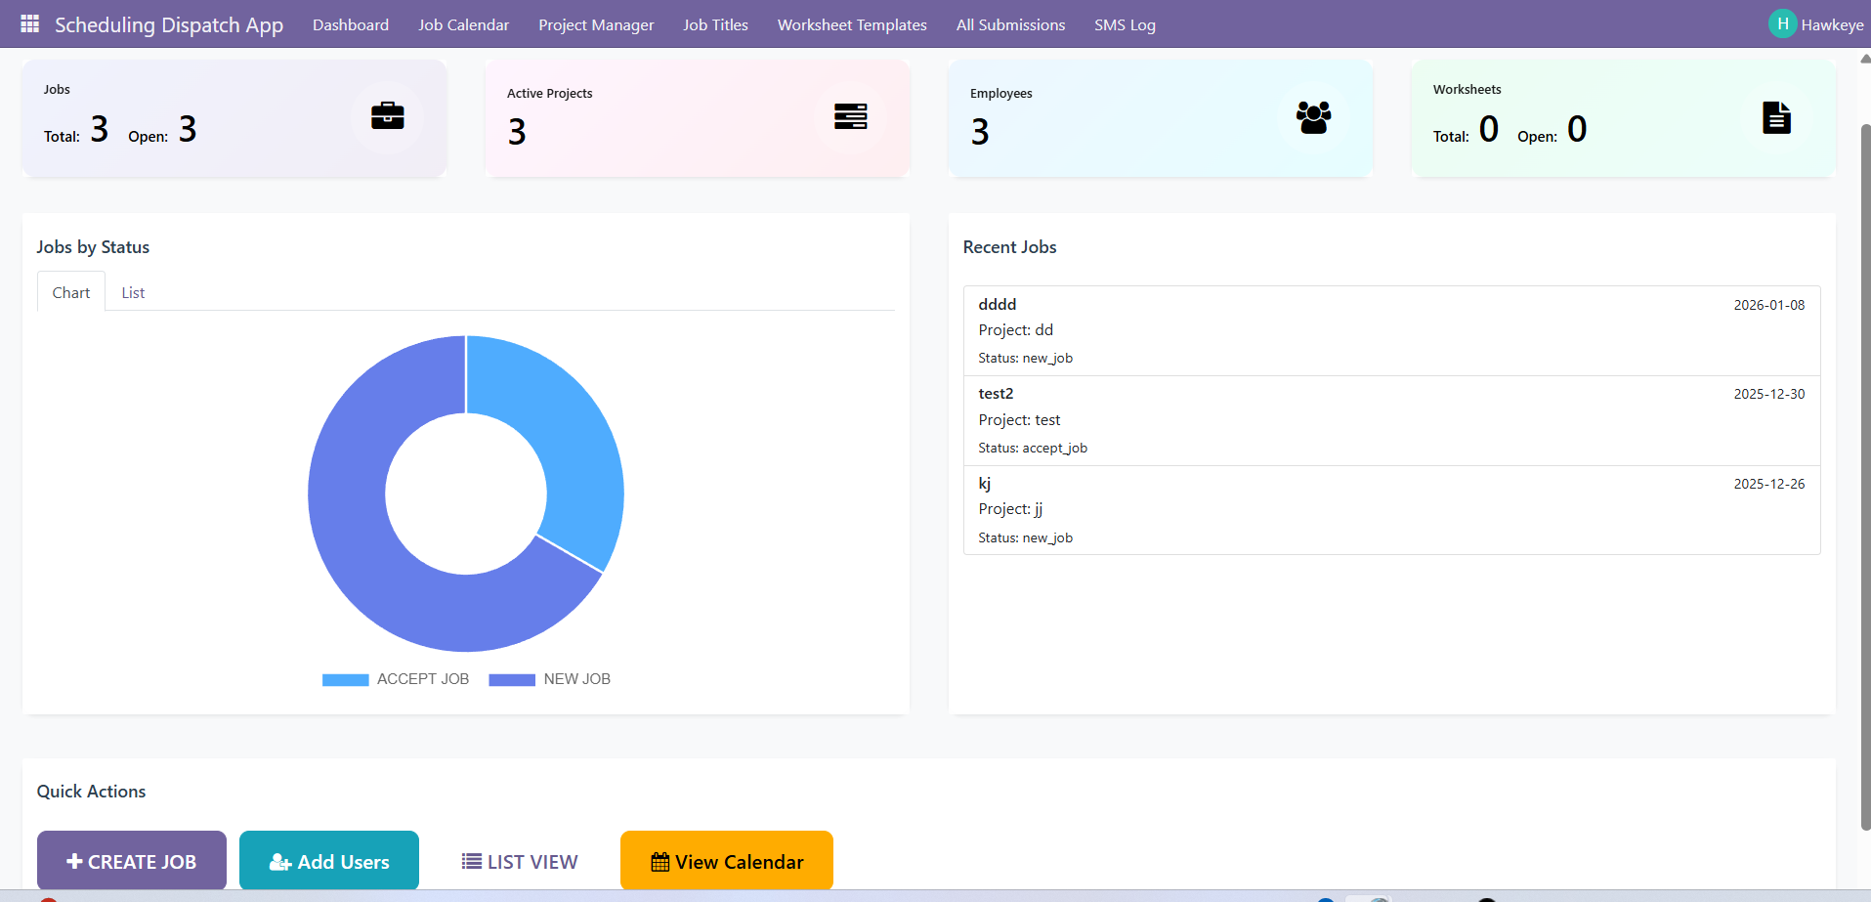Switch to the List tab in Jobs by Status

click(x=133, y=291)
